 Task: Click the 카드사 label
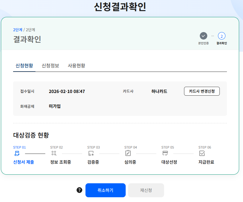[x=128, y=91]
